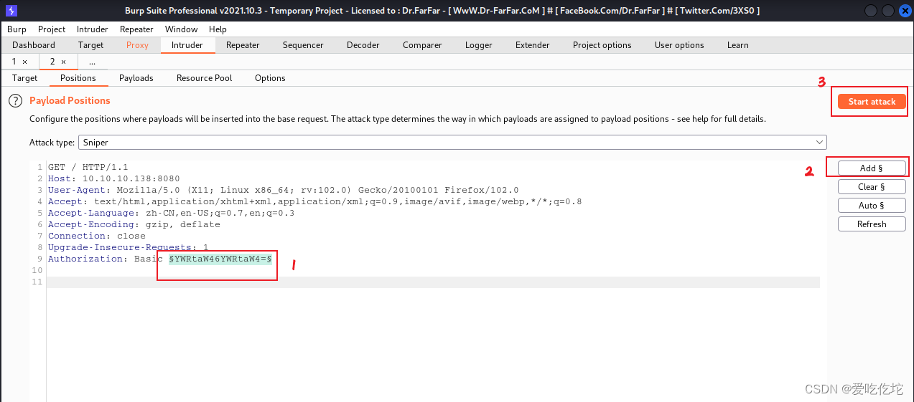Click the Auto § button
Viewport: 914px width, 402px height.
tap(872, 206)
